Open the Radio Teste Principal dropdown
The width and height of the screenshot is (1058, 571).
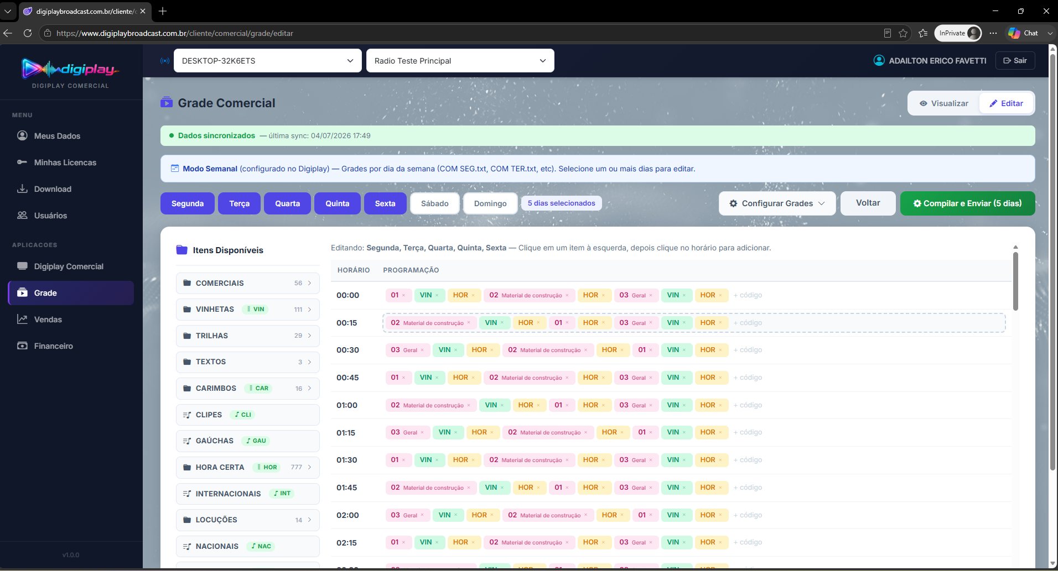click(x=460, y=61)
